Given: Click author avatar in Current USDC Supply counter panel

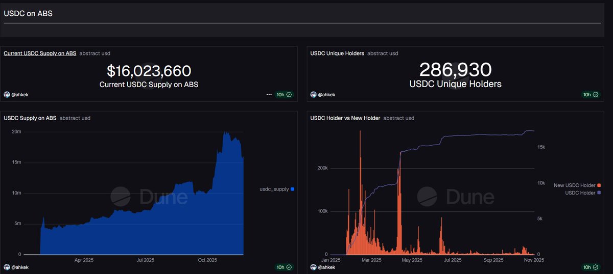Looking at the screenshot, I should tap(7, 95).
